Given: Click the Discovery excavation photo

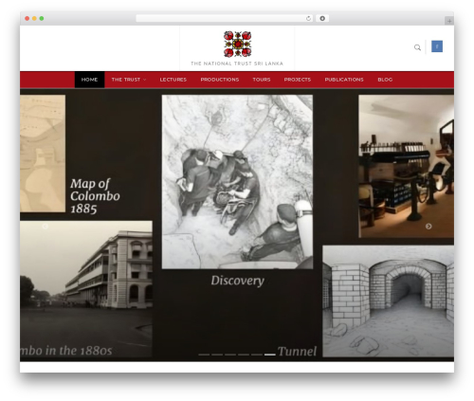Looking at the screenshot, I should coord(237,182).
